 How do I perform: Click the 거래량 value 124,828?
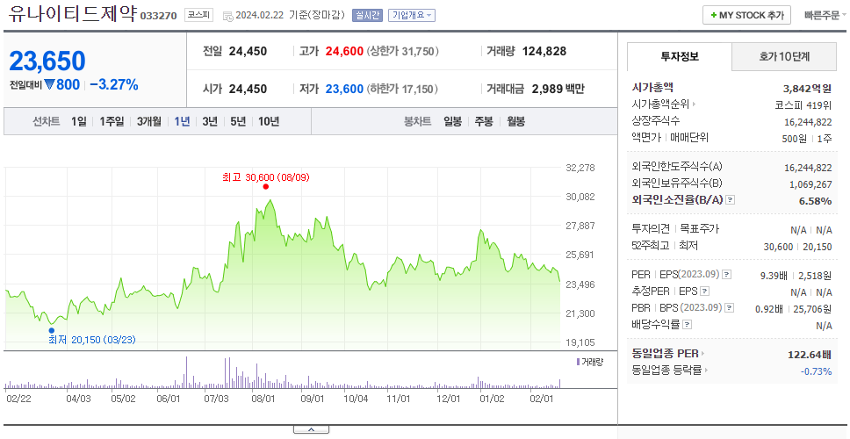(x=544, y=52)
